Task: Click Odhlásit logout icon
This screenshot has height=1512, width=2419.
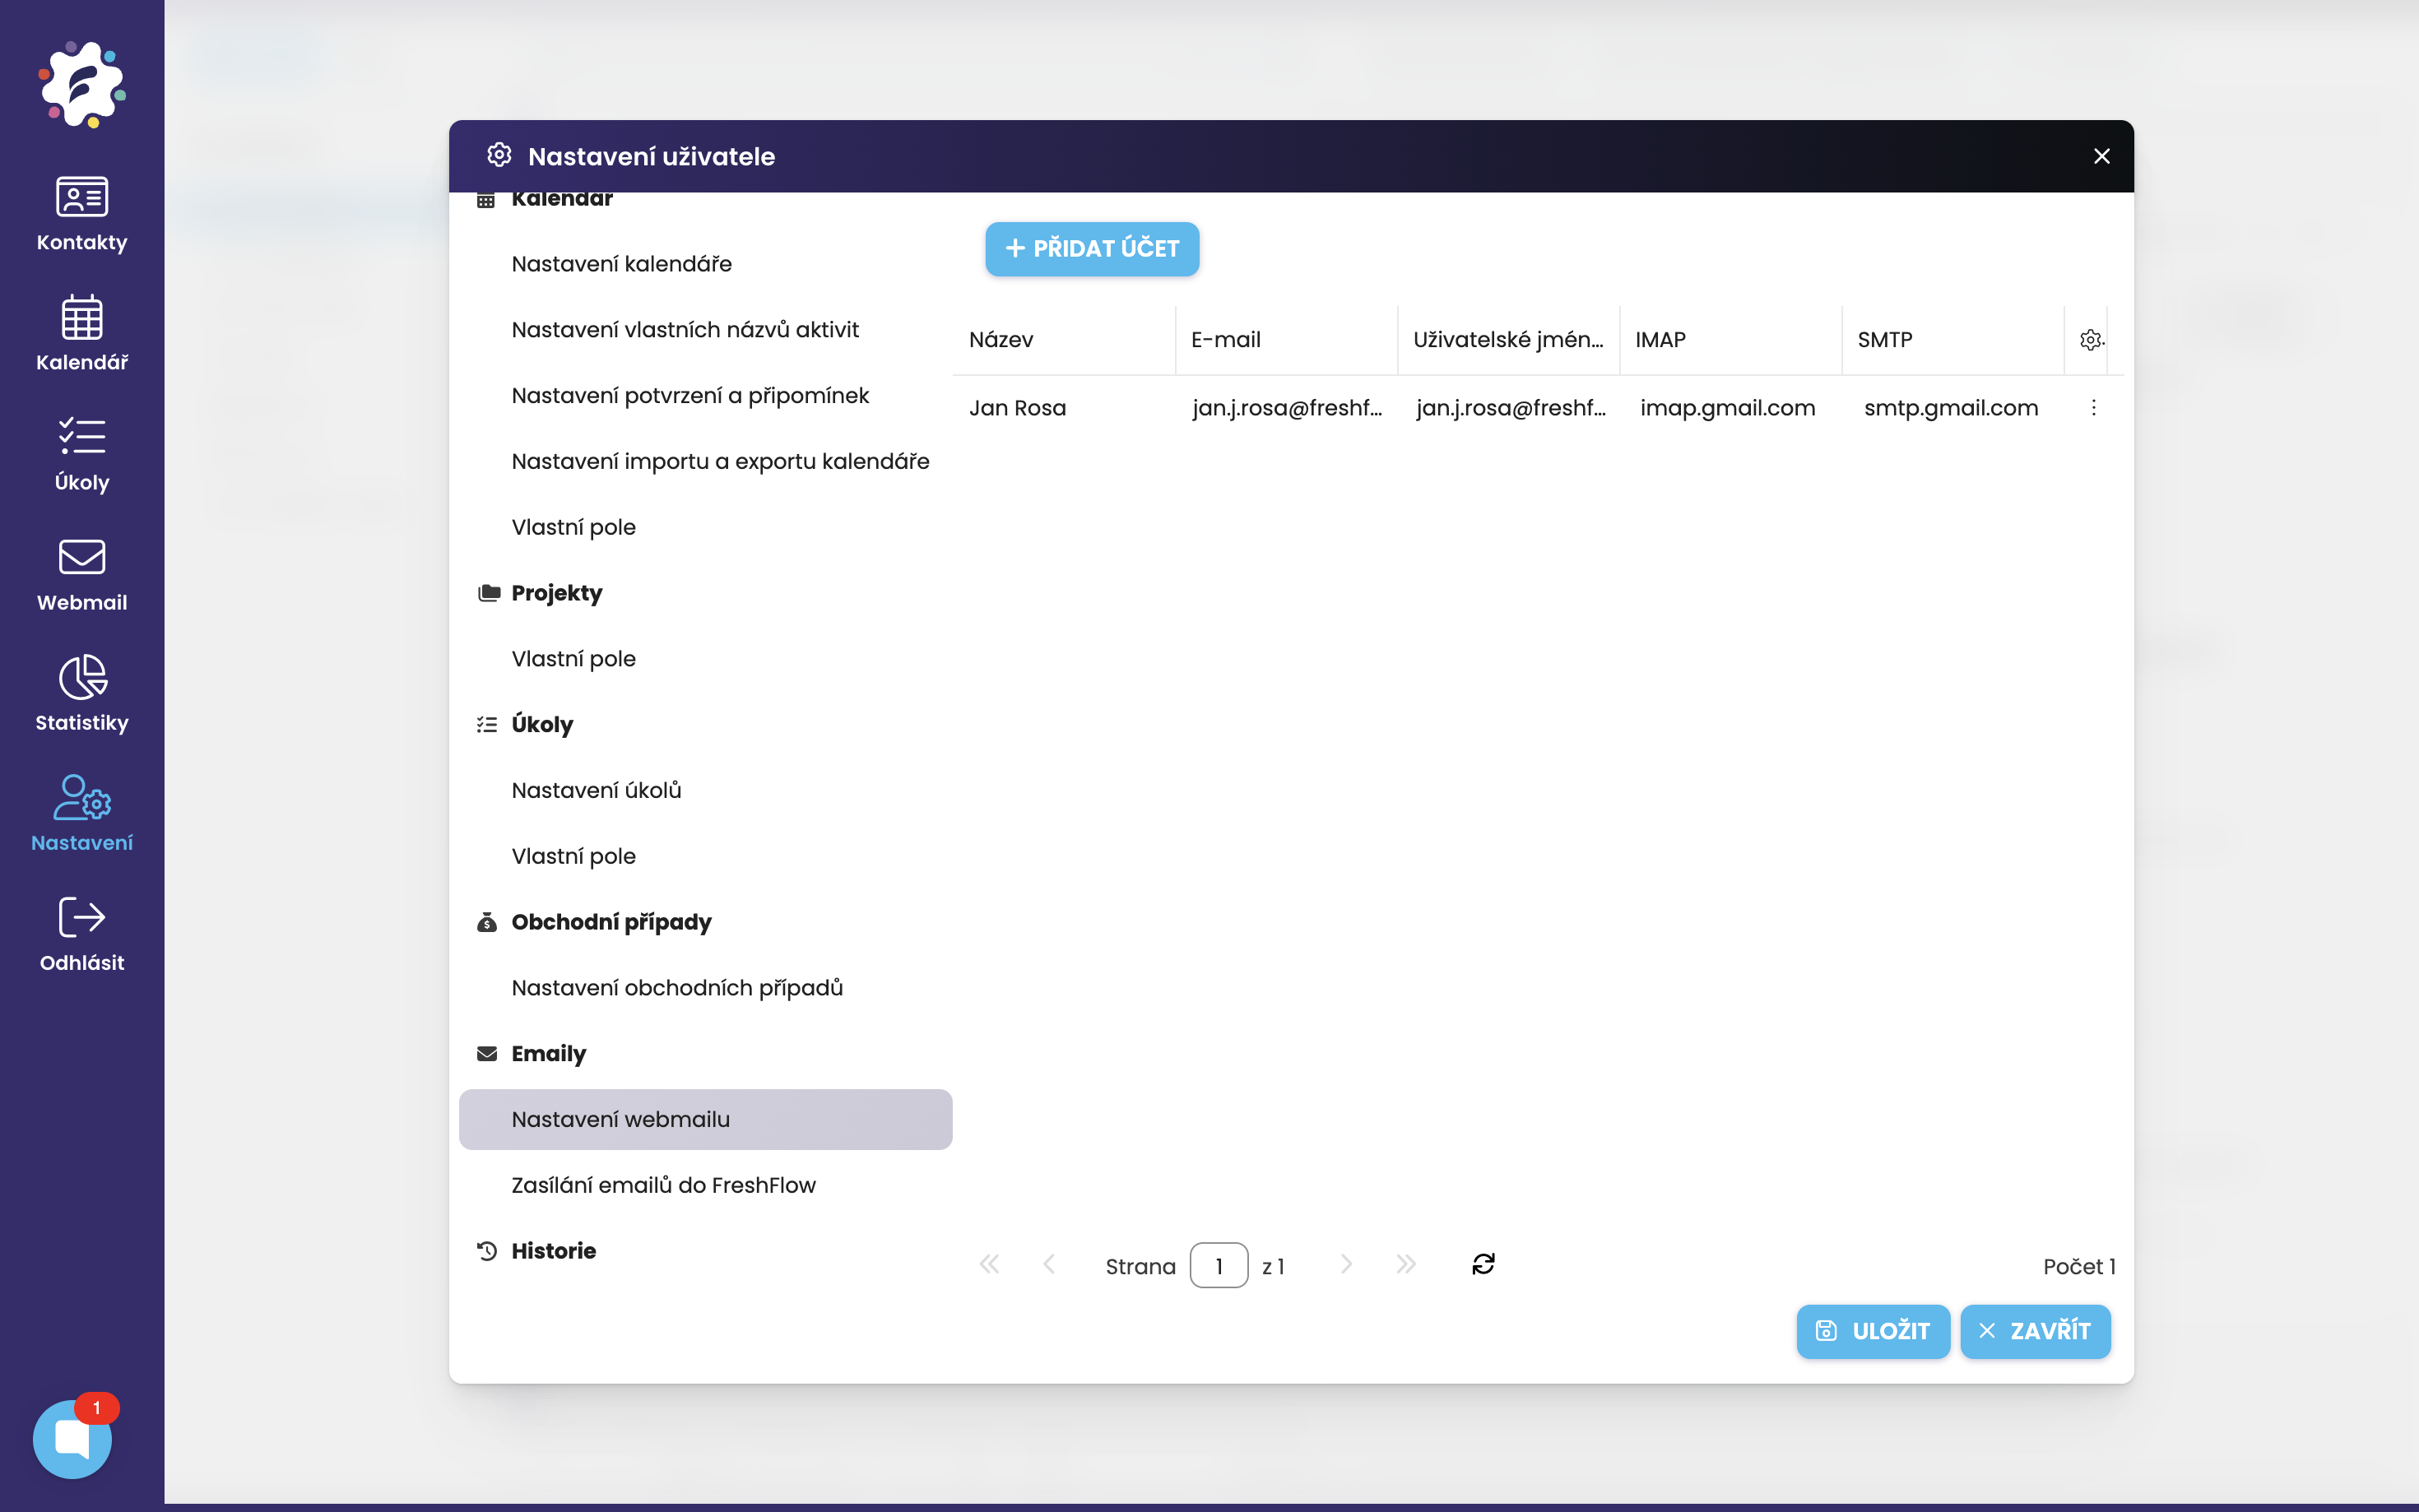Action: click(82, 933)
